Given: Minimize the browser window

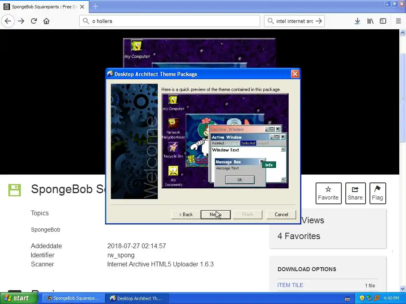Looking at the screenshot, I should pos(387,4).
